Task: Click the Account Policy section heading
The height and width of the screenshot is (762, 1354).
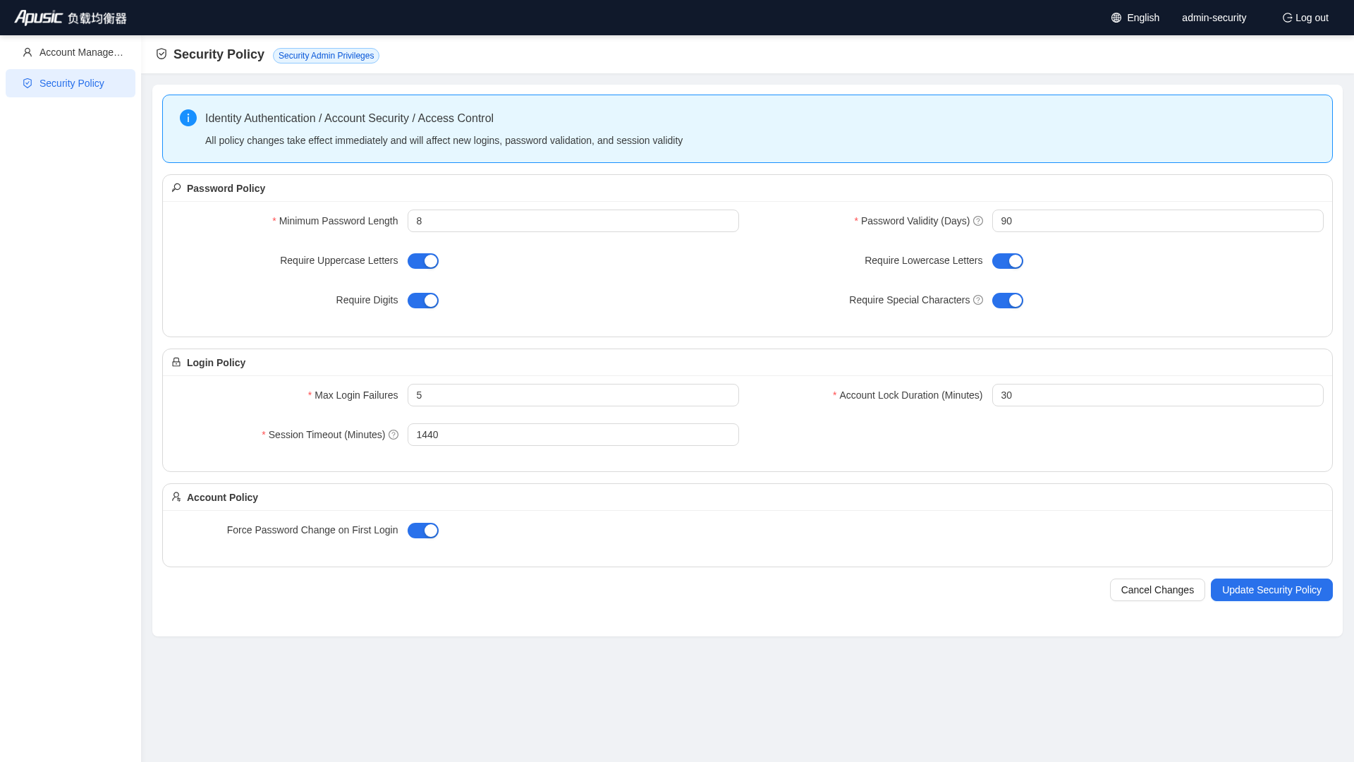Action: coord(222,497)
